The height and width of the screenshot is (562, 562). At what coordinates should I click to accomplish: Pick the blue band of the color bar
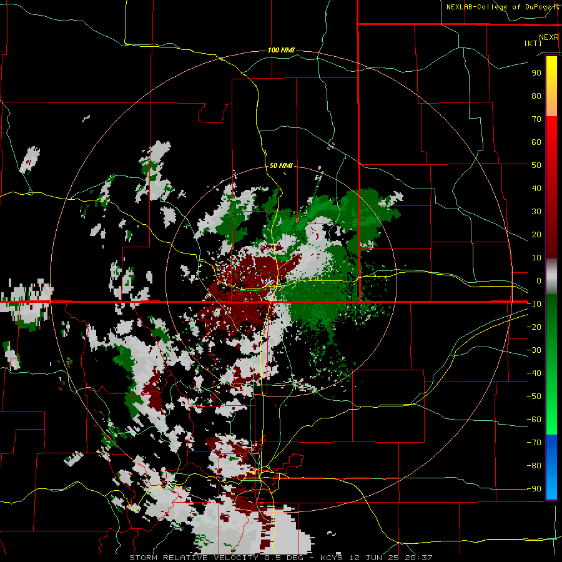[x=551, y=467]
